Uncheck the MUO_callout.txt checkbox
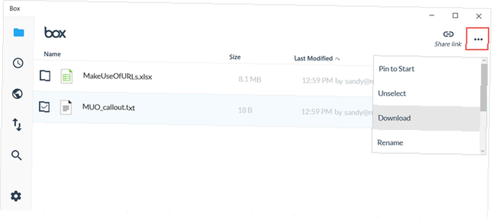This screenshot has height=220, width=492. 44,107
